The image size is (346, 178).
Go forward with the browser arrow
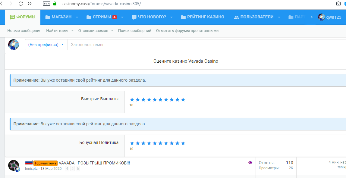[x=11, y=4]
